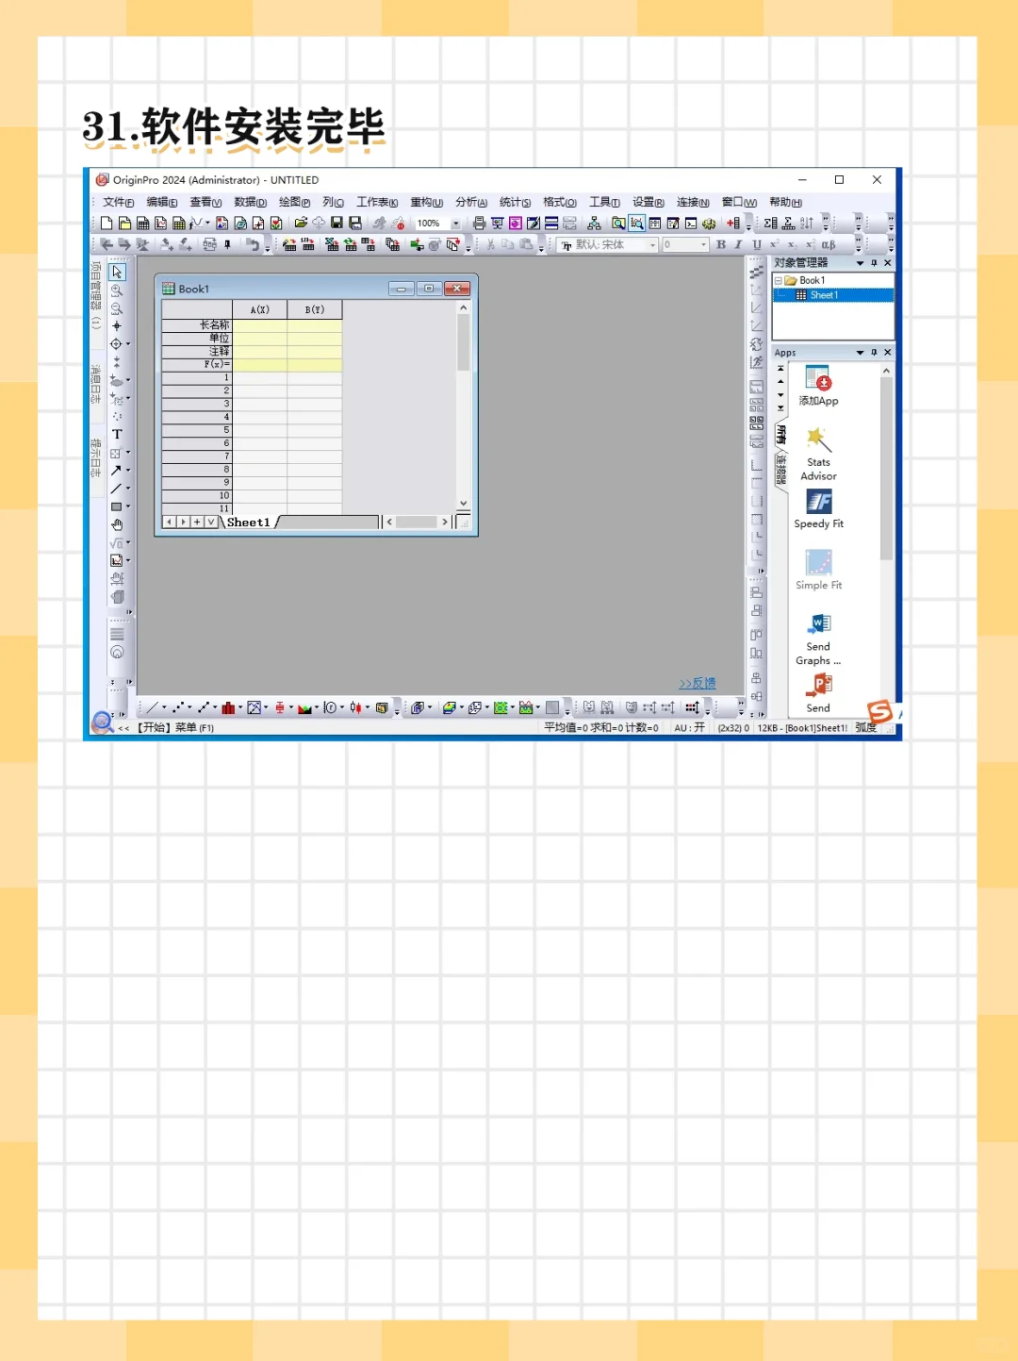
Task: Click the line plot icon in bottom toolbar
Action: pyautogui.click(x=152, y=707)
